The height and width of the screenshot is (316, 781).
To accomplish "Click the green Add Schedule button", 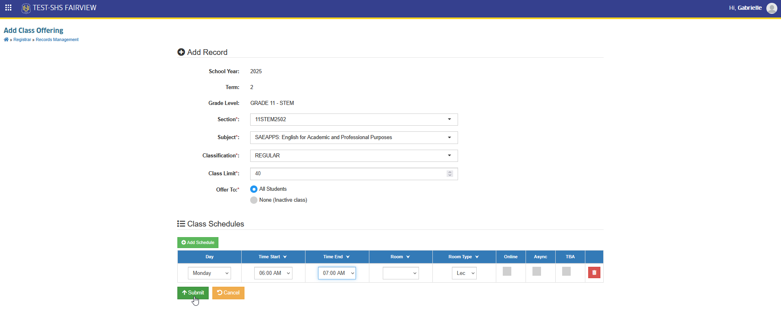I will tap(198, 242).
